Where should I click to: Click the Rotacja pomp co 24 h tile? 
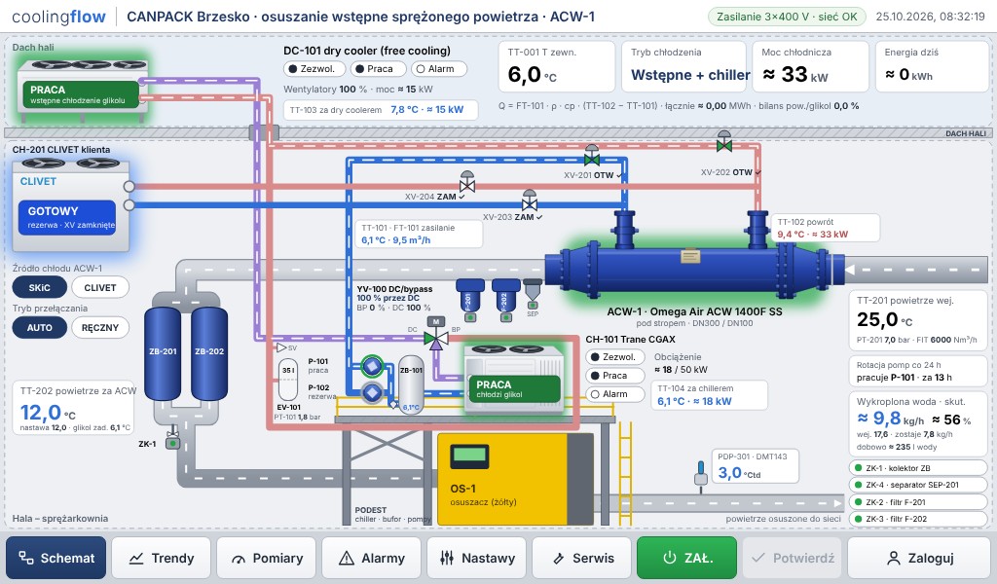pyautogui.click(x=917, y=371)
